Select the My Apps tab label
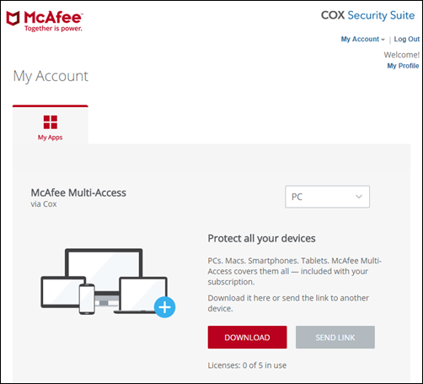 pyautogui.click(x=51, y=138)
